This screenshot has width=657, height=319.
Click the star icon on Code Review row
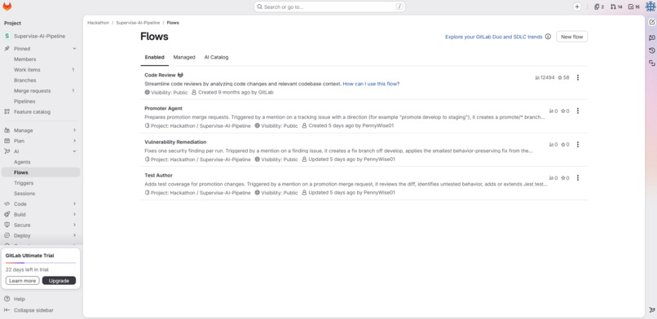[560, 78]
